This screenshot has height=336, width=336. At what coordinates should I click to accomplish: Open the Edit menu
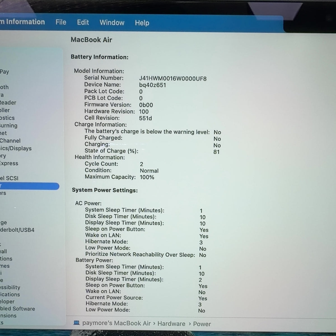83,22
